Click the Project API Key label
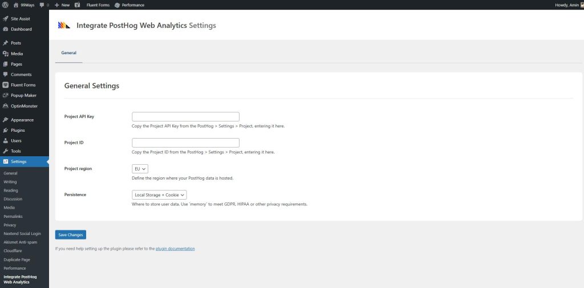The height and width of the screenshot is (288, 584). (x=79, y=116)
